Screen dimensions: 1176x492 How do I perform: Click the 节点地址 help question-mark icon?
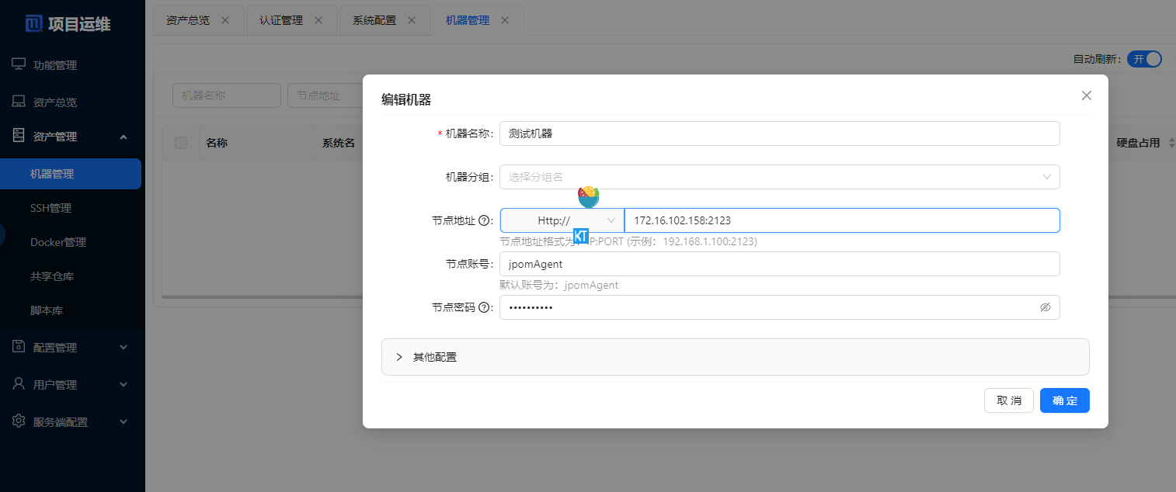pos(485,220)
